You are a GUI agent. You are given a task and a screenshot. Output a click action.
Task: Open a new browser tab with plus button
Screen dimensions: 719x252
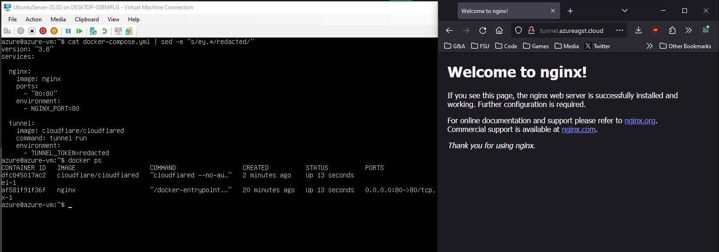[x=570, y=11]
